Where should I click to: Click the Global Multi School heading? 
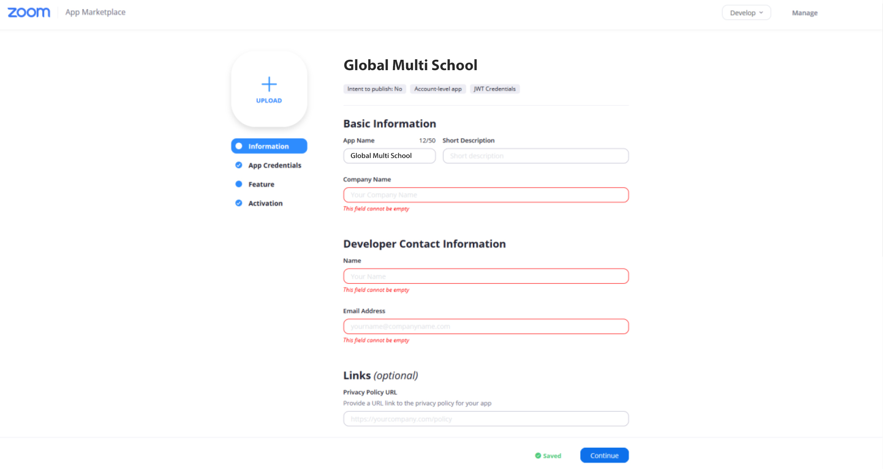[410, 65]
